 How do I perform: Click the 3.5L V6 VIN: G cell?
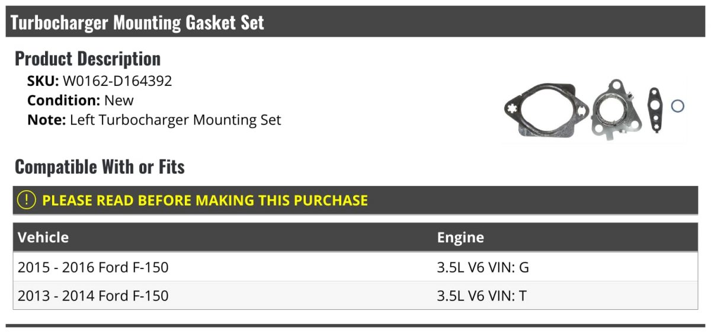(x=483, y=267)
